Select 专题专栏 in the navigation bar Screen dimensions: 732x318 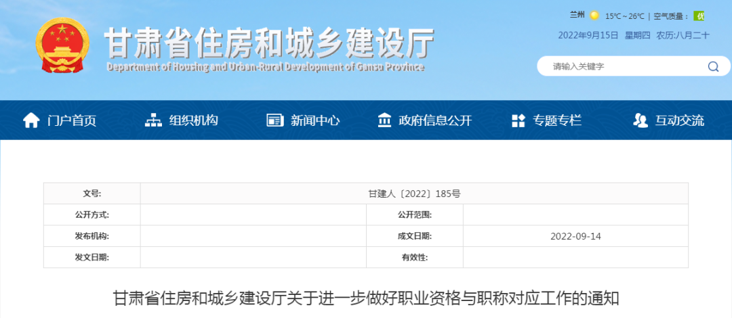pyautogui.click(x=557, y=120)
